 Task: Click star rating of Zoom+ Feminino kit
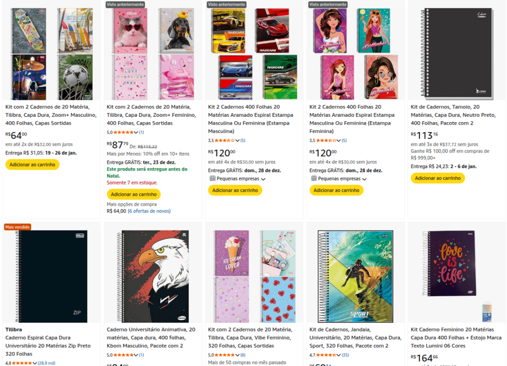[x=125, y=133]
